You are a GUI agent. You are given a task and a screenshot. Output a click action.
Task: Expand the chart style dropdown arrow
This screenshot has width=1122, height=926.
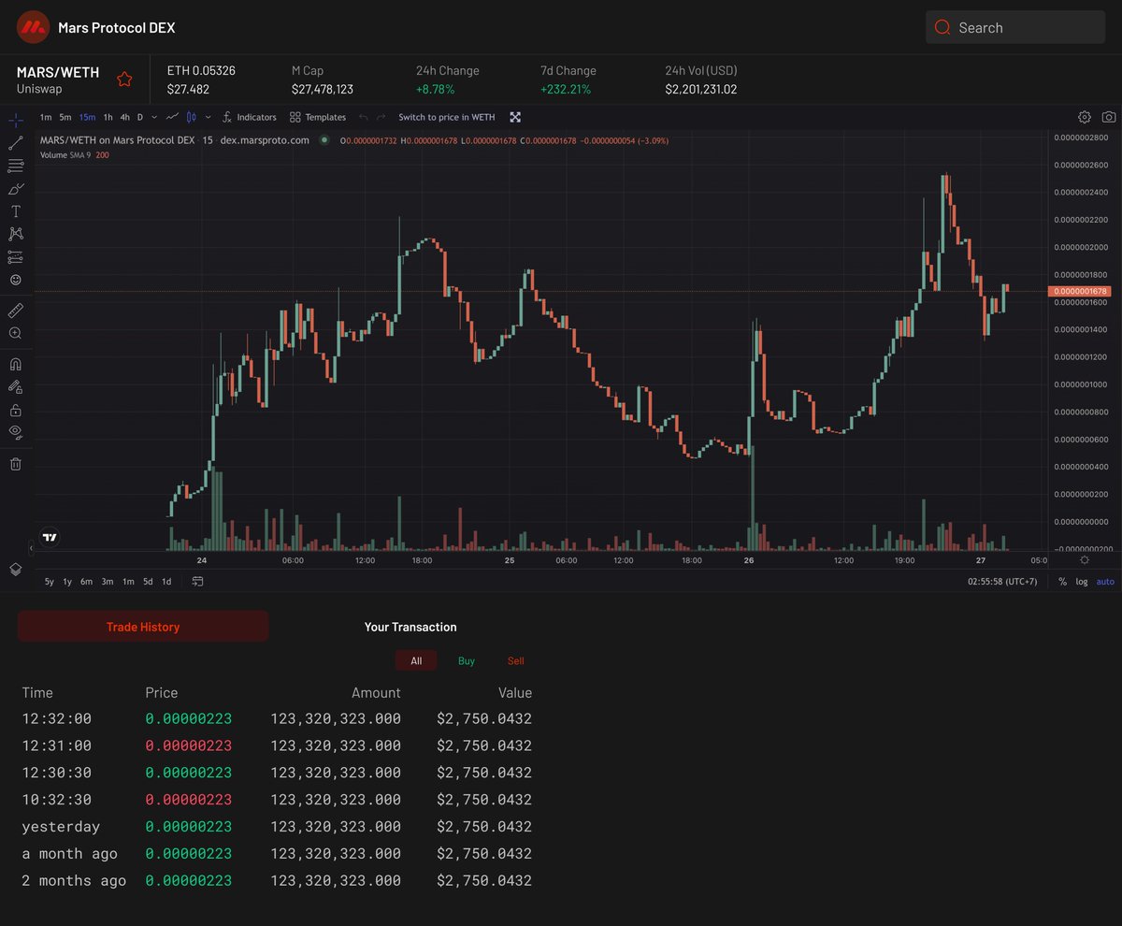tap(208, 117)
